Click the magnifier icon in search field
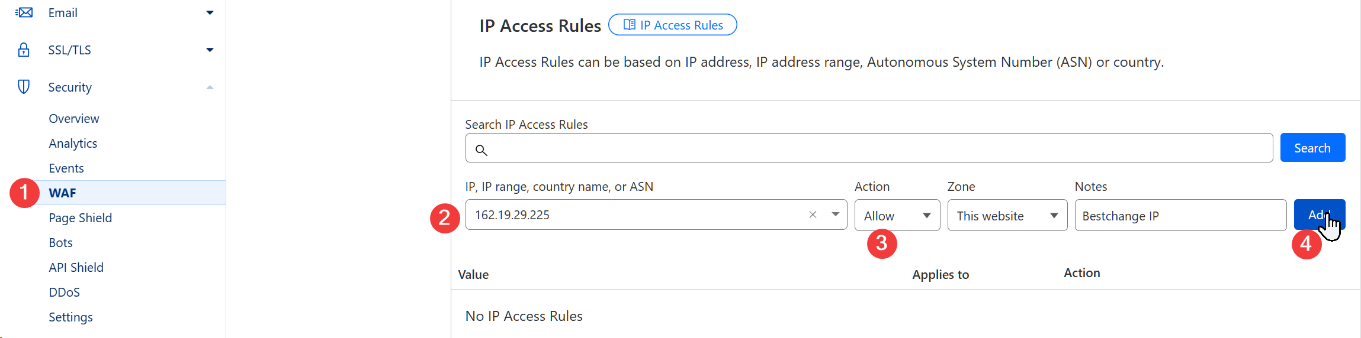The image size is (1361, 338). coord(482,150)
